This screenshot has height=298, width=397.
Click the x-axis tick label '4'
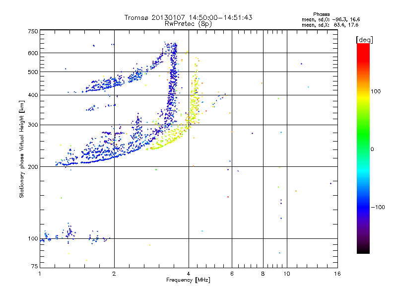189,274
